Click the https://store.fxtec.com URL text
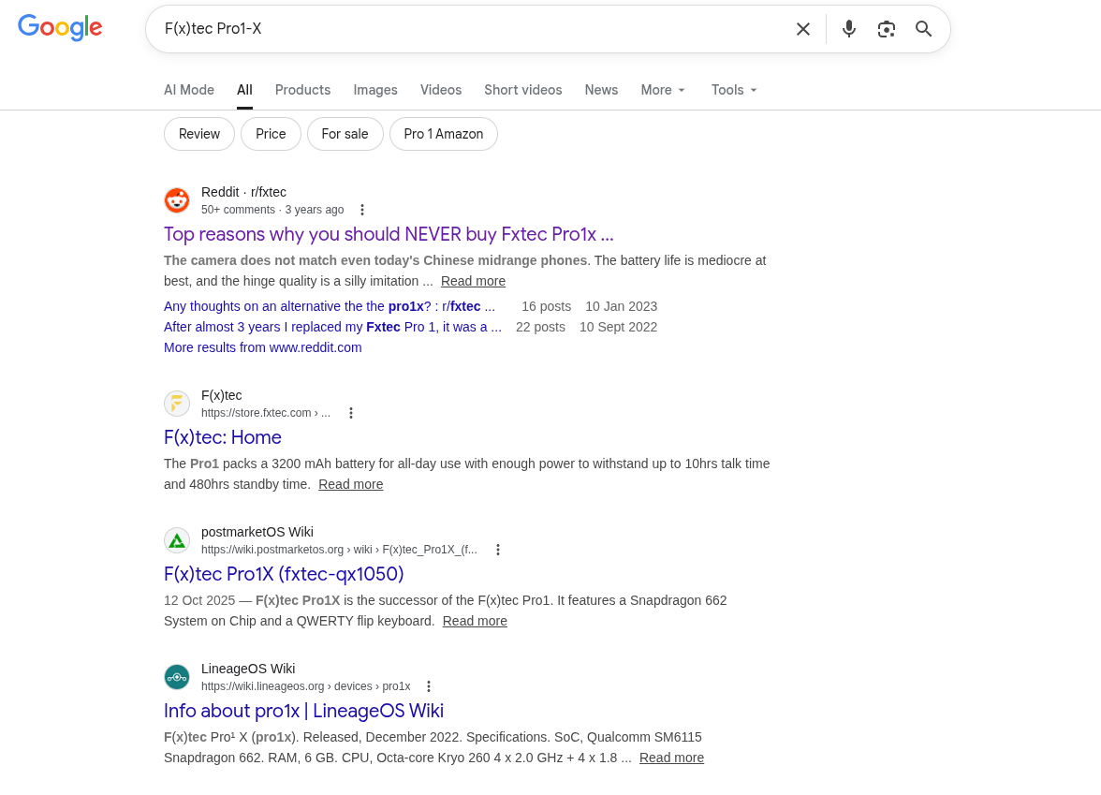1101x795 pixels. point(266,413)
